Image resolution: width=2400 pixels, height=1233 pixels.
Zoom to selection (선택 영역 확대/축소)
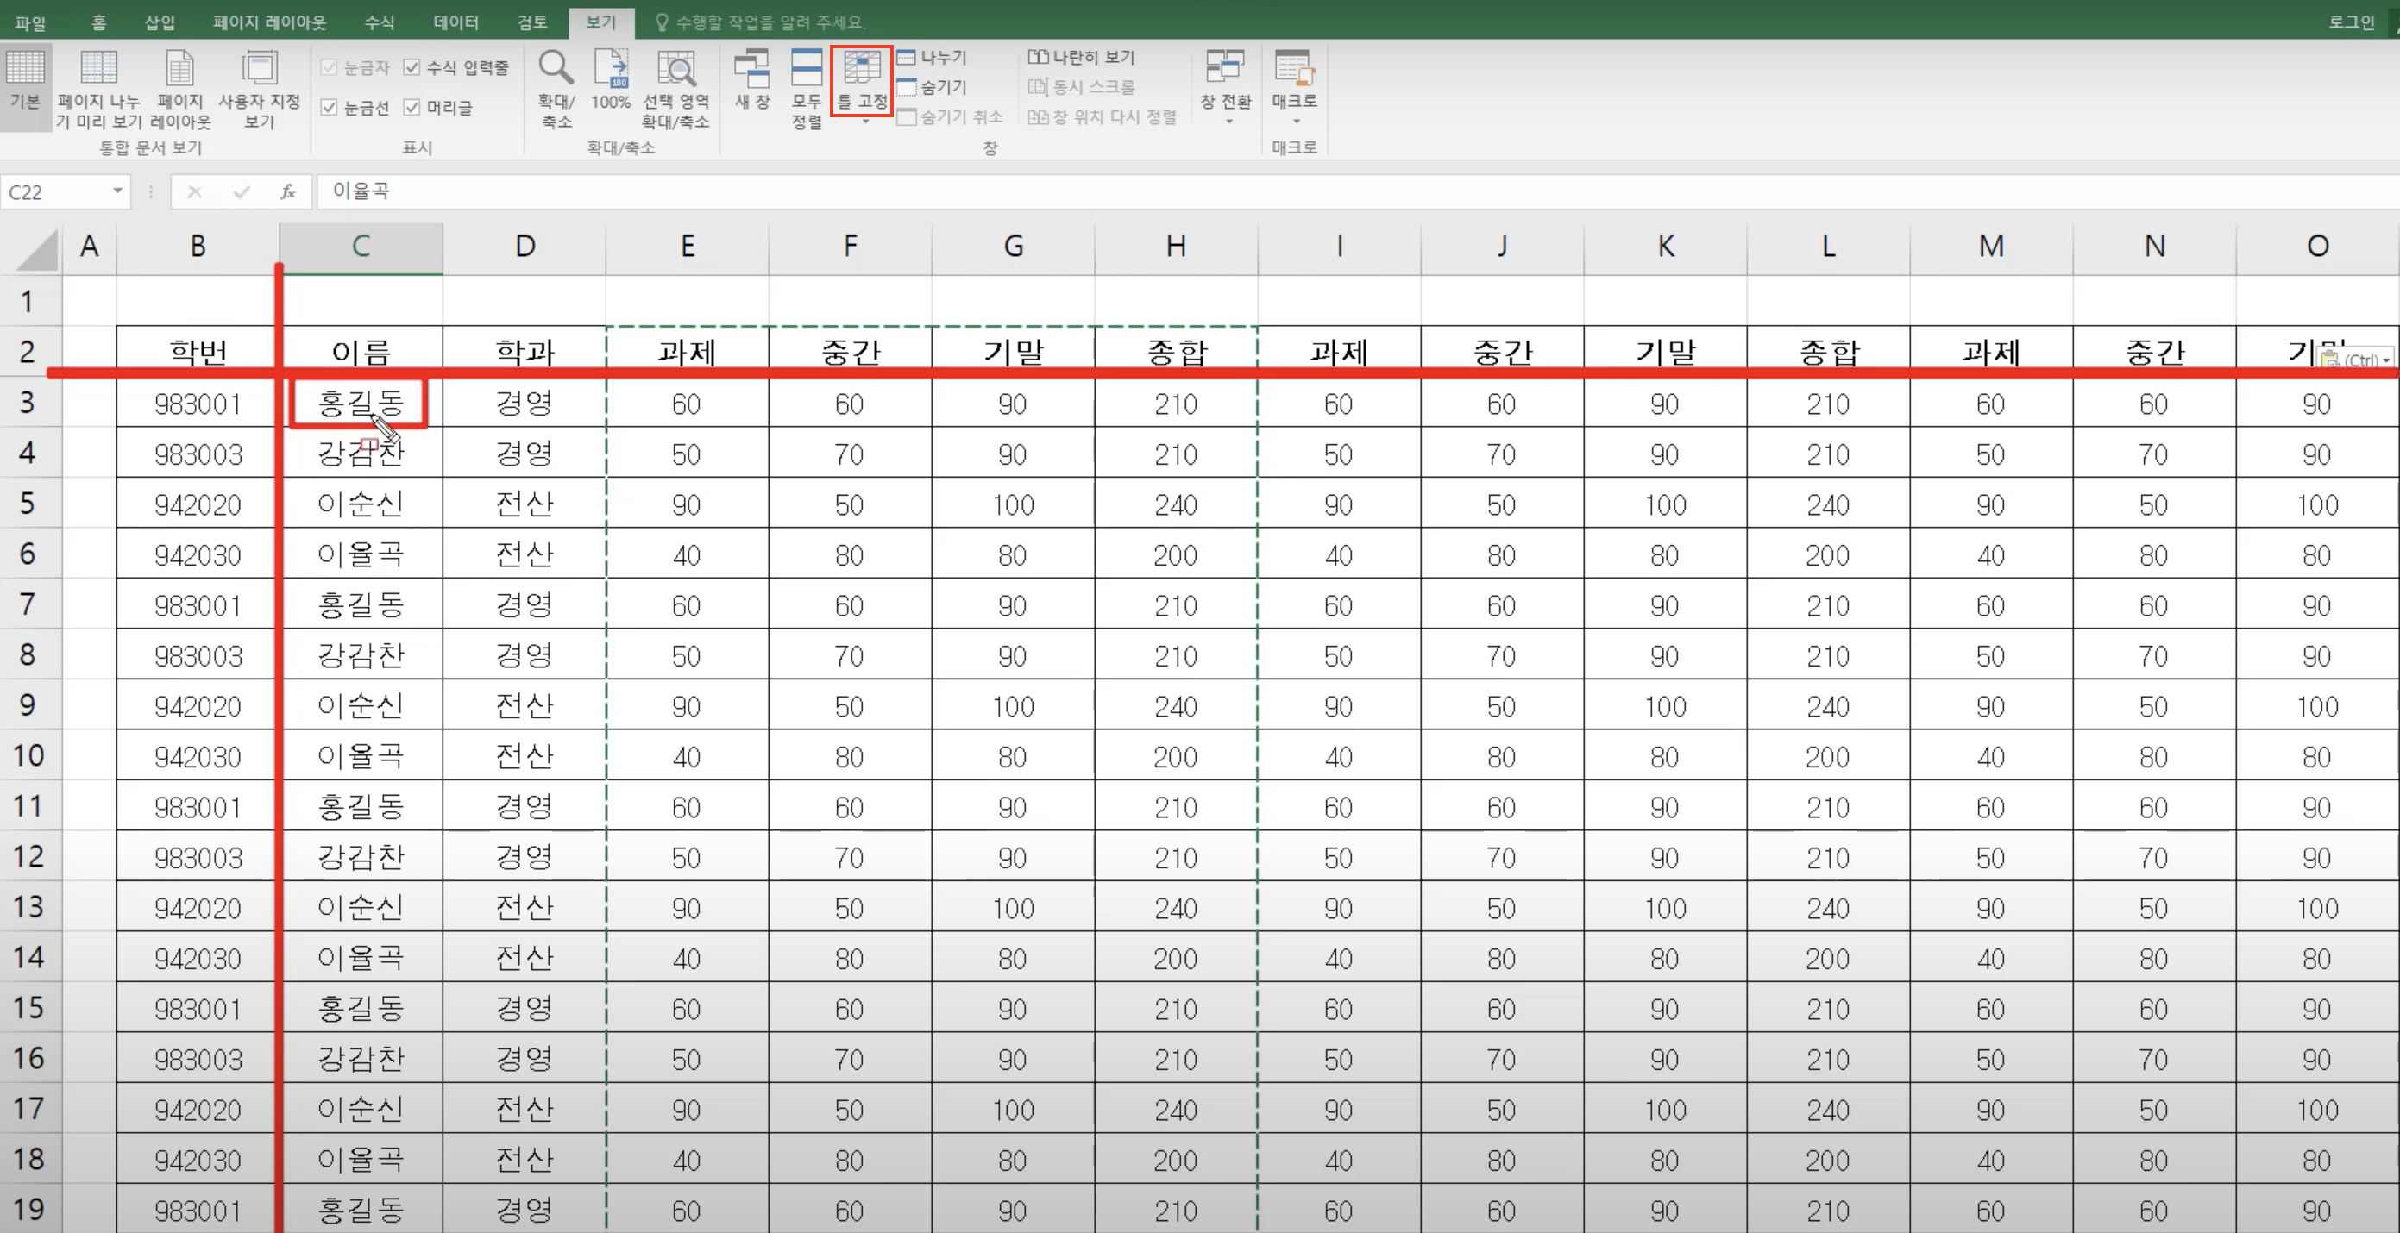(x=675, y=90)
